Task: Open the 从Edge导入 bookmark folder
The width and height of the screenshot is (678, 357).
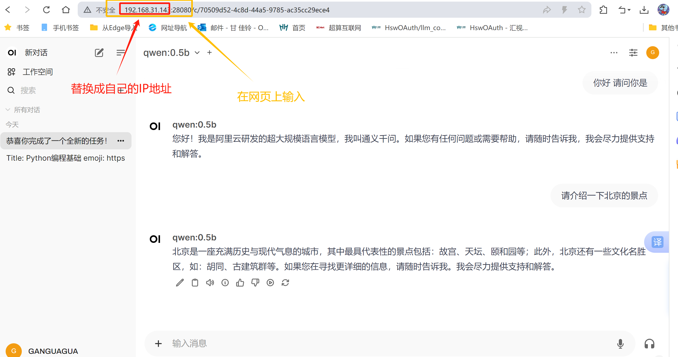Action: tap(114, 28)
